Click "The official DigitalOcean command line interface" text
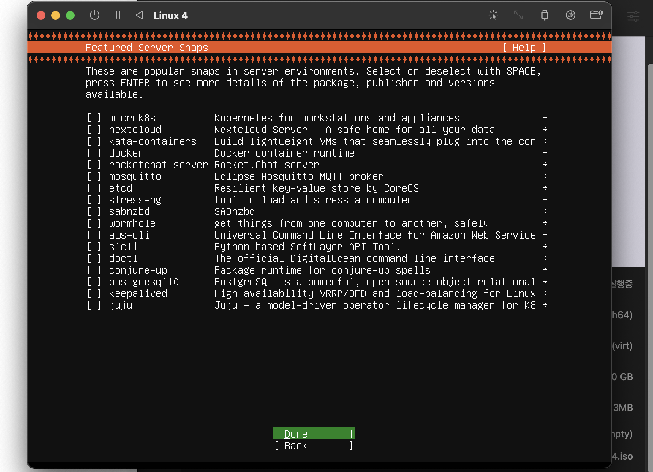The image size is (653, 472). 354,258
